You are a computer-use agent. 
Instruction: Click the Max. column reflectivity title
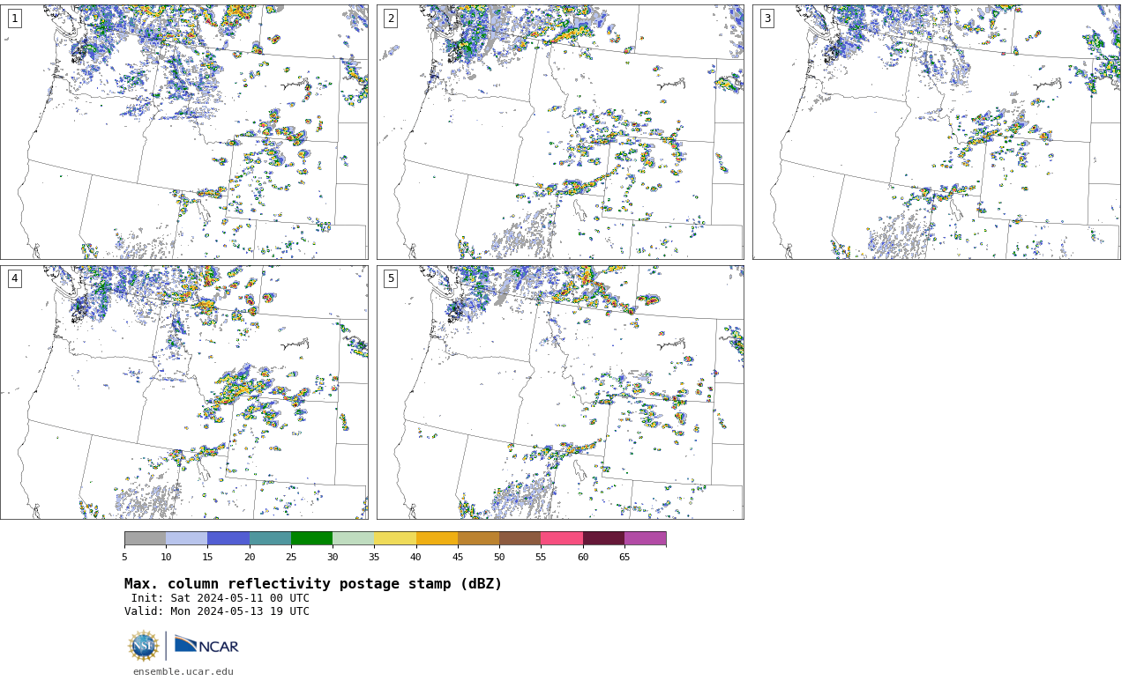point(313,584)
